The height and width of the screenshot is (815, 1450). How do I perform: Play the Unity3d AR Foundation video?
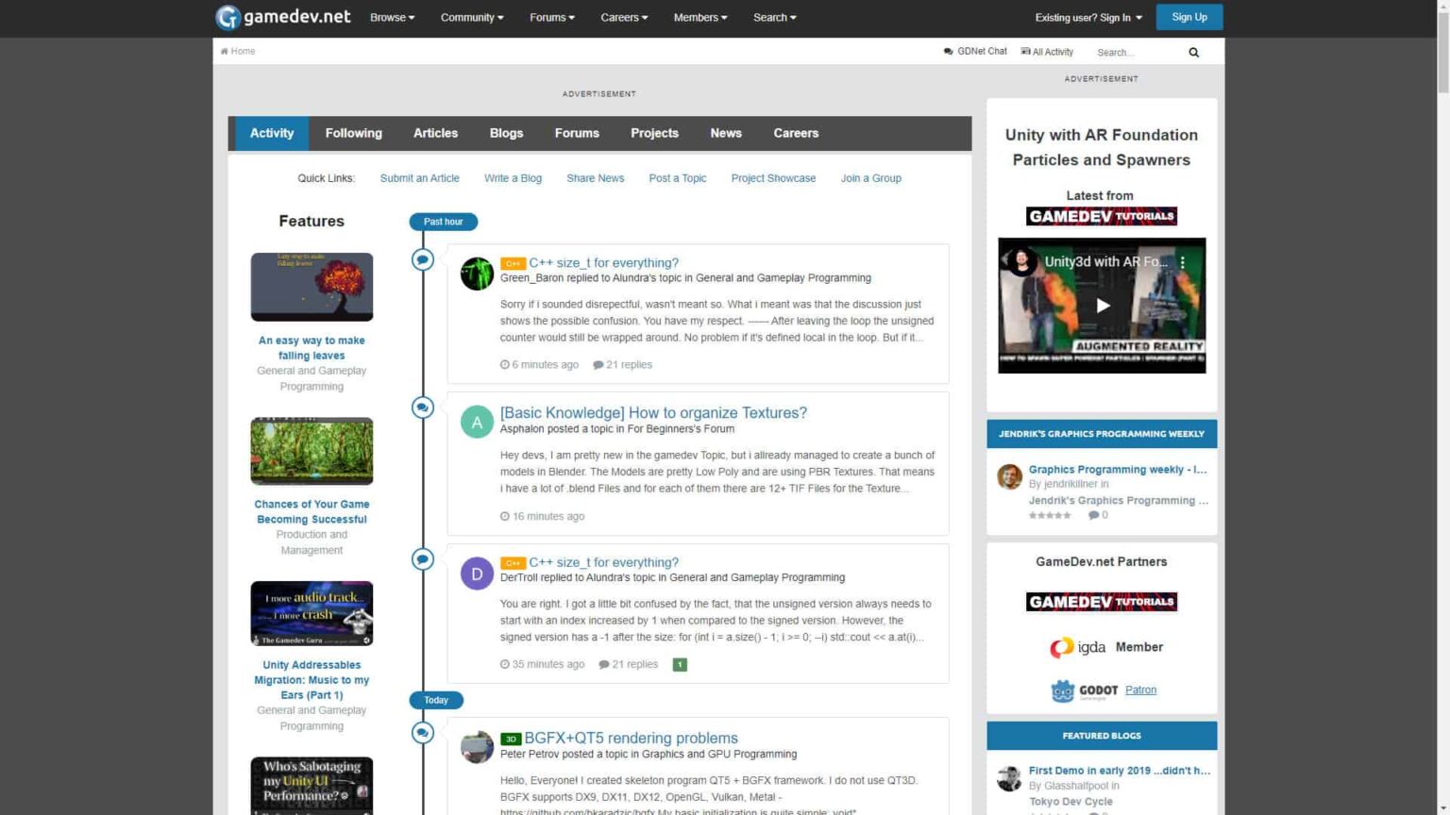[1102, 306]
